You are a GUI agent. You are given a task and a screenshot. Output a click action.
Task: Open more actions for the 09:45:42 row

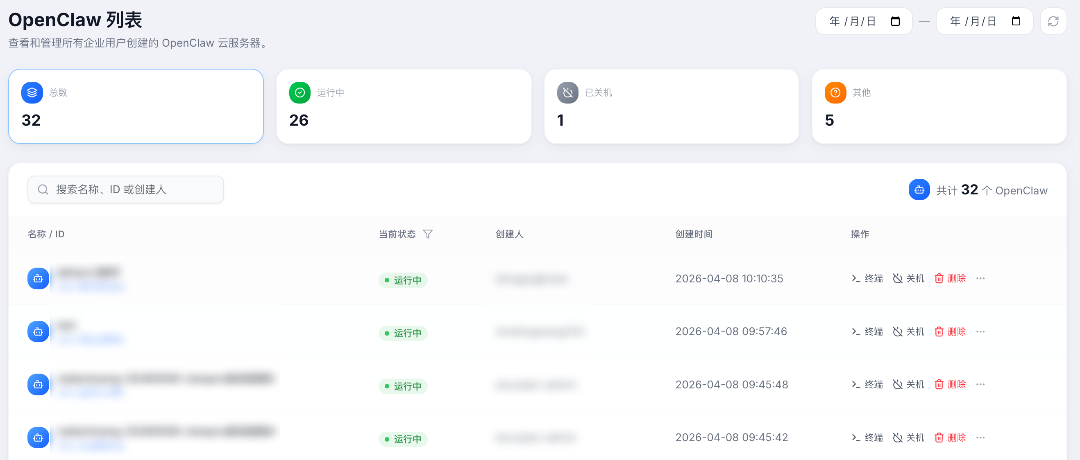(x=980, y=437)
